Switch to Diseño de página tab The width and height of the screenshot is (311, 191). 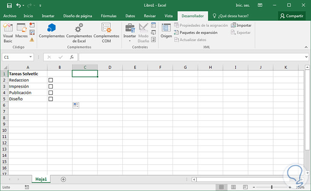point(78,16)
